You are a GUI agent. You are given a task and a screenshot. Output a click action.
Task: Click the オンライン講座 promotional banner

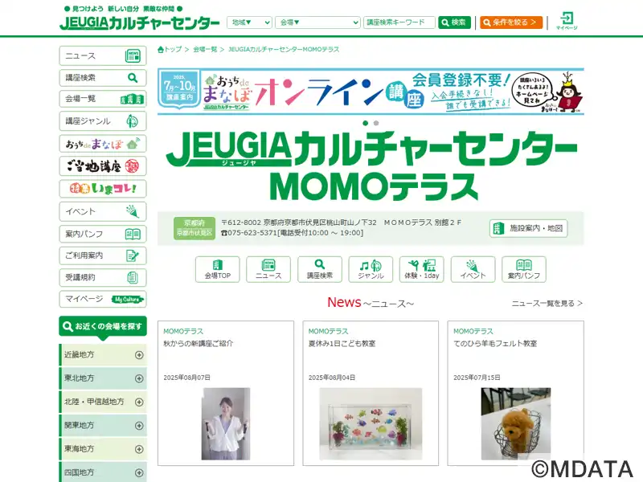click(x=371, y=92)
